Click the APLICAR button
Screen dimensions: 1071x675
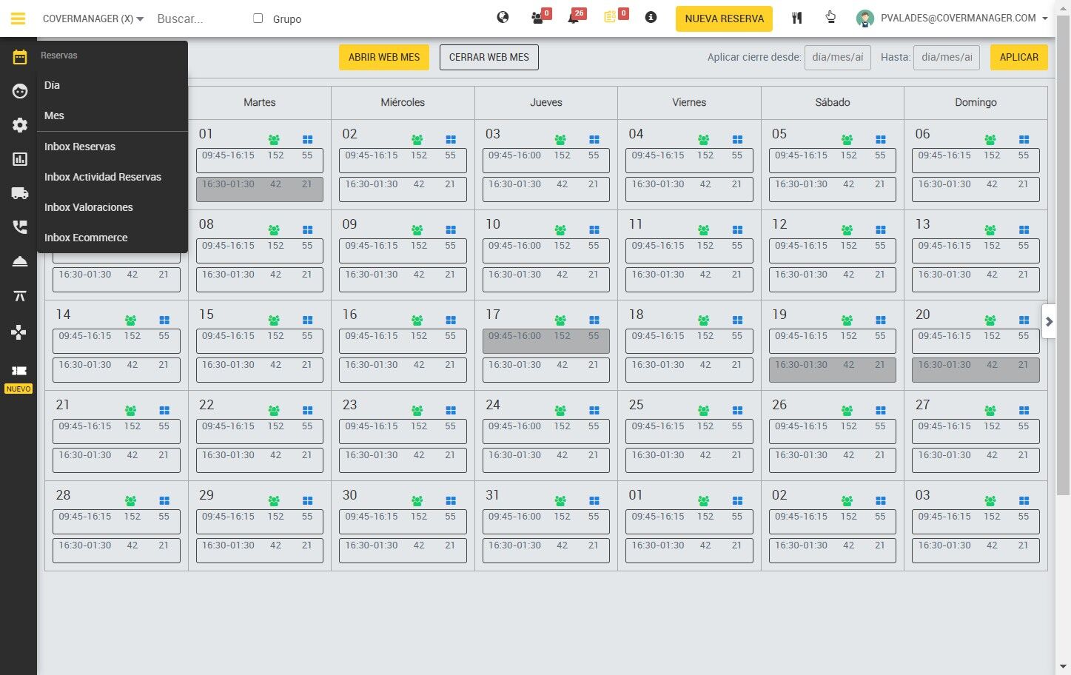coord(1018,57)
